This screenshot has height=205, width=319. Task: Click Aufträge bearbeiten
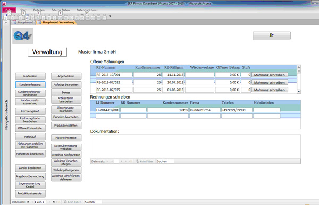click(x=66, y=85)
